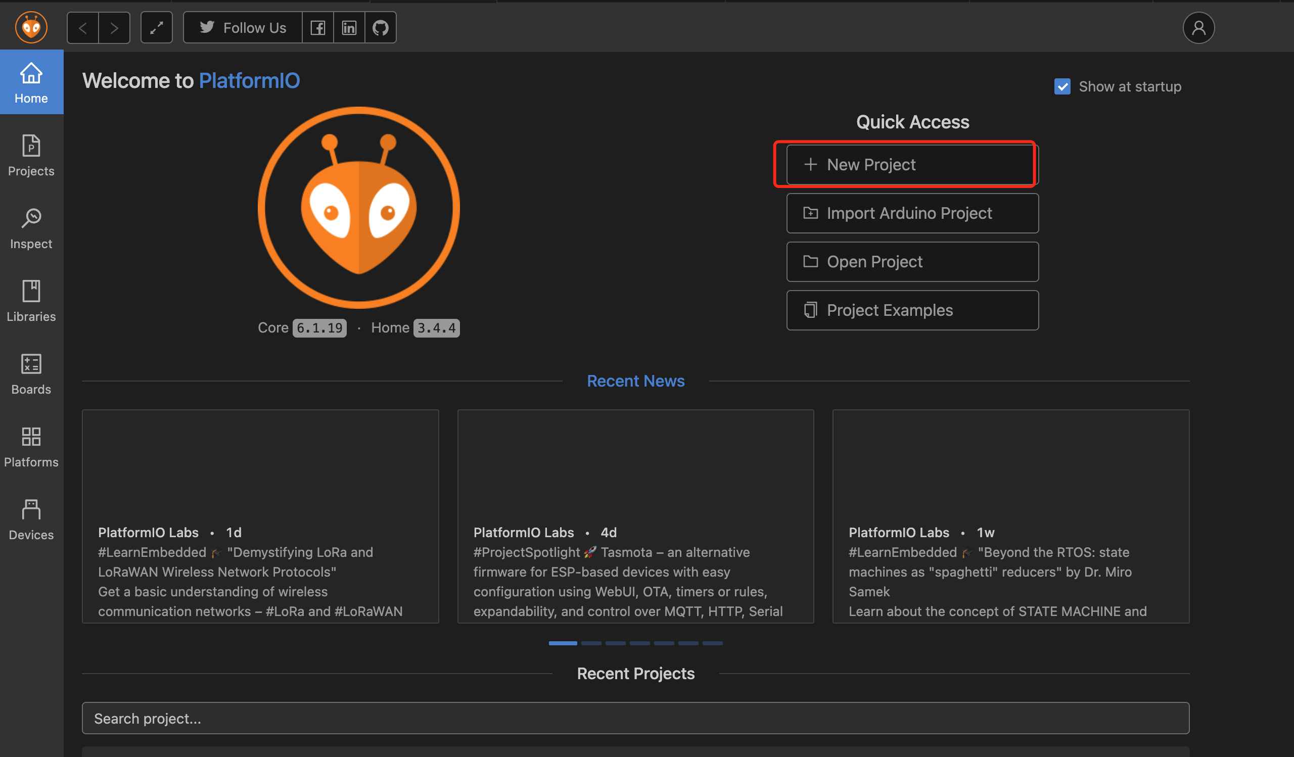1294x757 pixels.
Task: Select the second news carousel indicator
Action: coord(591,643)
